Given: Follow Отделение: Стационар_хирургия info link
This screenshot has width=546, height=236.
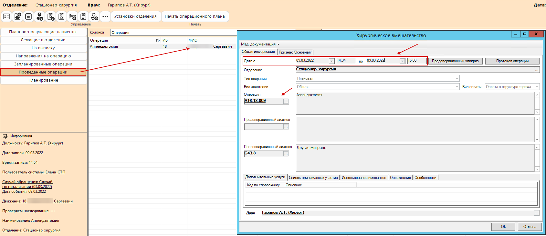Looking at the screenshot, I should [x=31, y=230].
